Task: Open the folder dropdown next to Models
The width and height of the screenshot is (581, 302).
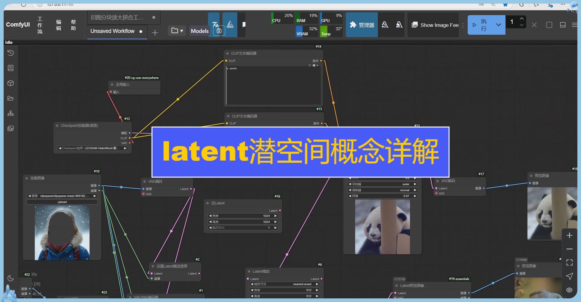Action: click(177, 31)
